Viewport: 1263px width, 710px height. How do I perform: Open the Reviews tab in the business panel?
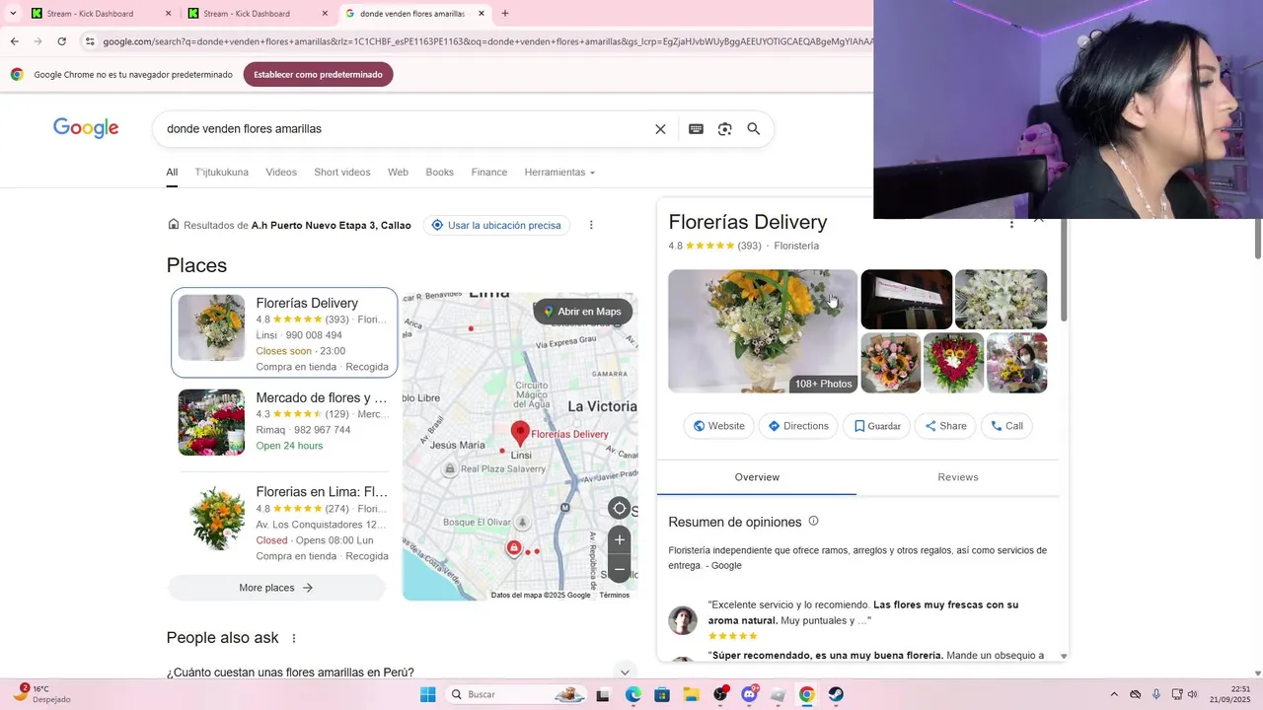point(958,477)
